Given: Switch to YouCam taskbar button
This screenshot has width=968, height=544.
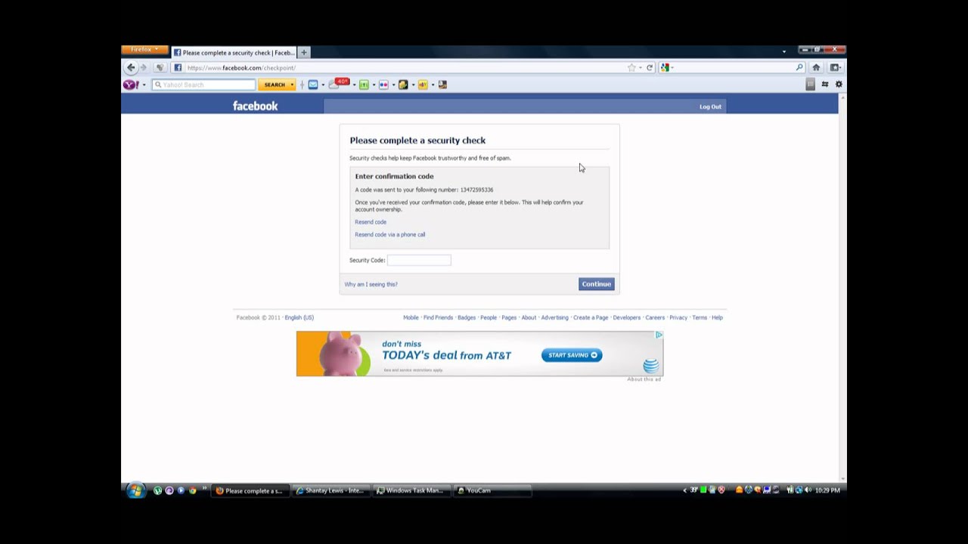Looking at the screenshot, I should click(x=492, y=491).
